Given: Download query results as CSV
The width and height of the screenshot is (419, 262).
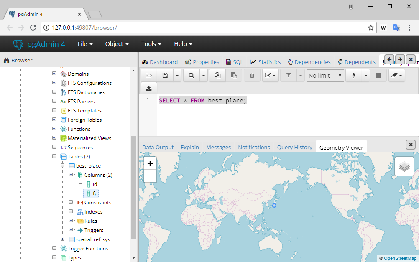Looking at the screenshot, I should point(148,88).
